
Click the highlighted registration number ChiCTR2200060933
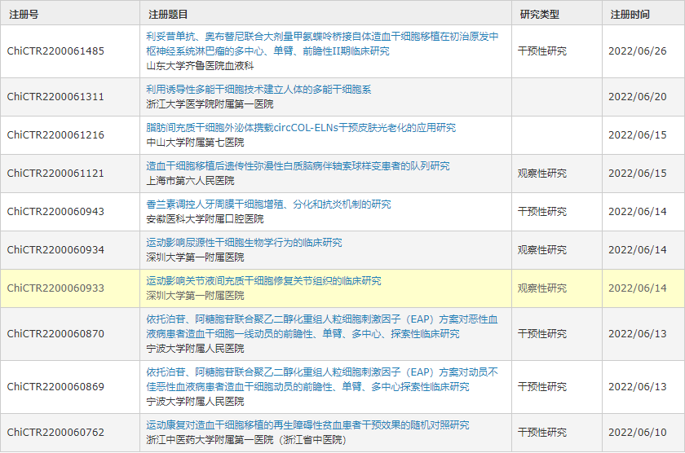tap(55, 288)
